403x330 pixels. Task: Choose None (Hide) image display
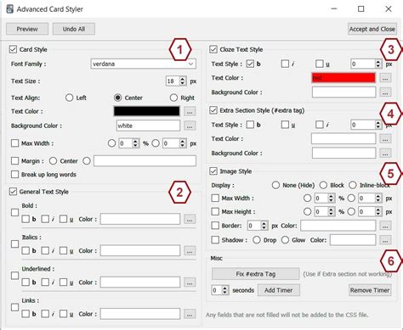pos(275,185)
